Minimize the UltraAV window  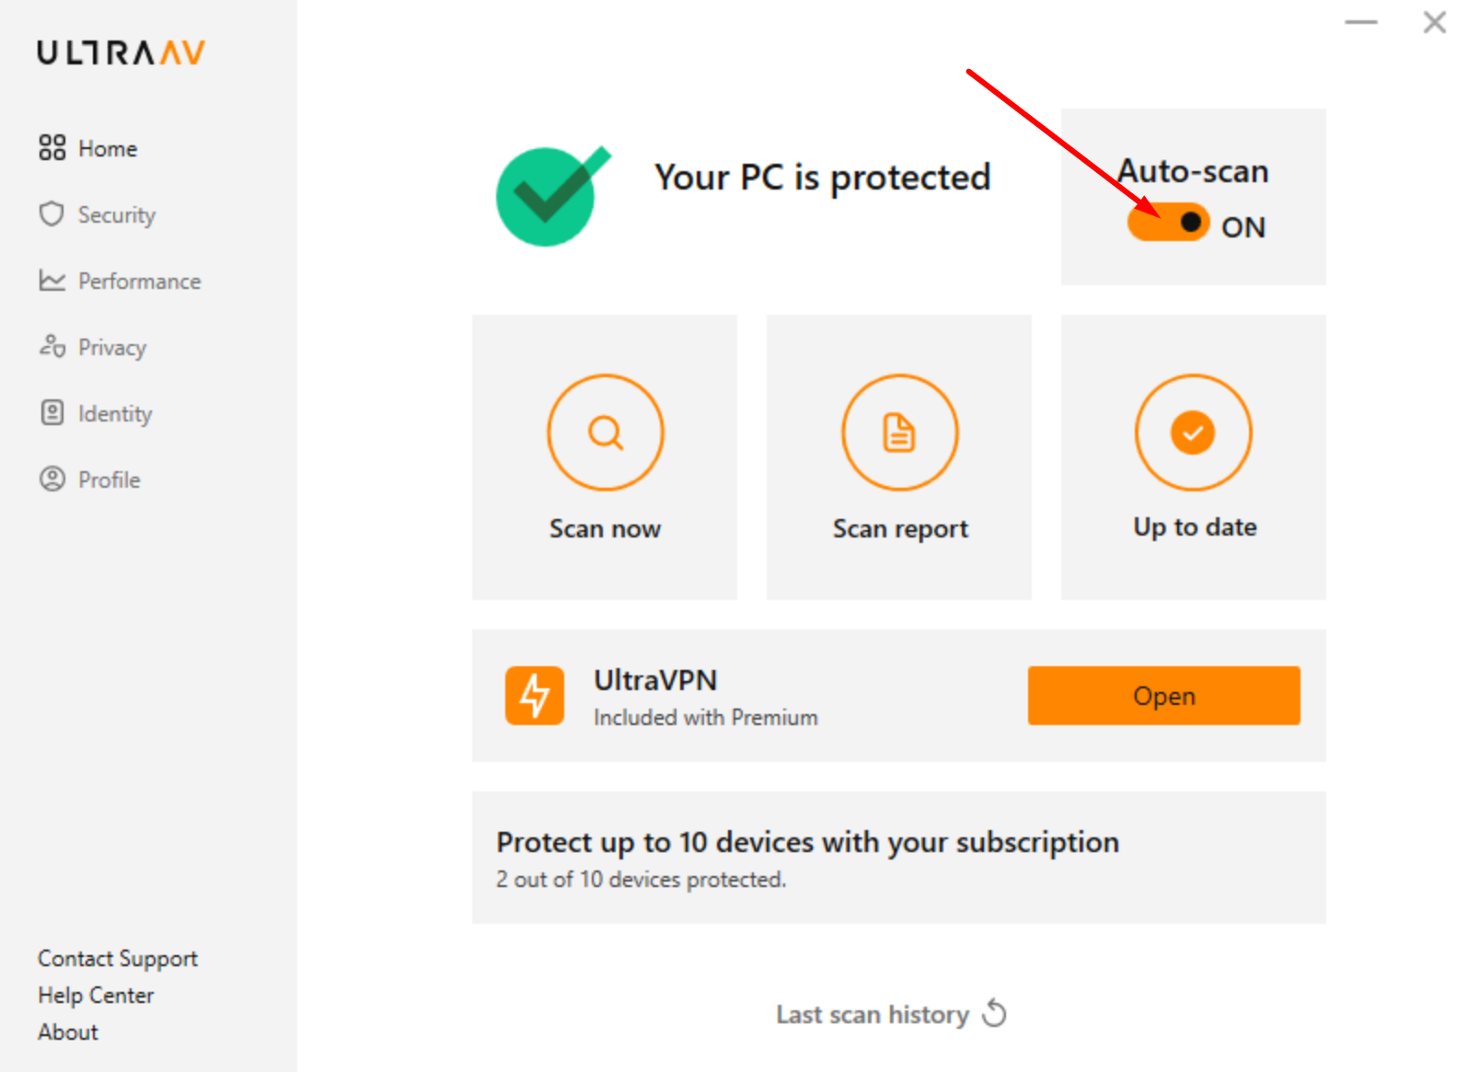click(1360, 22)
